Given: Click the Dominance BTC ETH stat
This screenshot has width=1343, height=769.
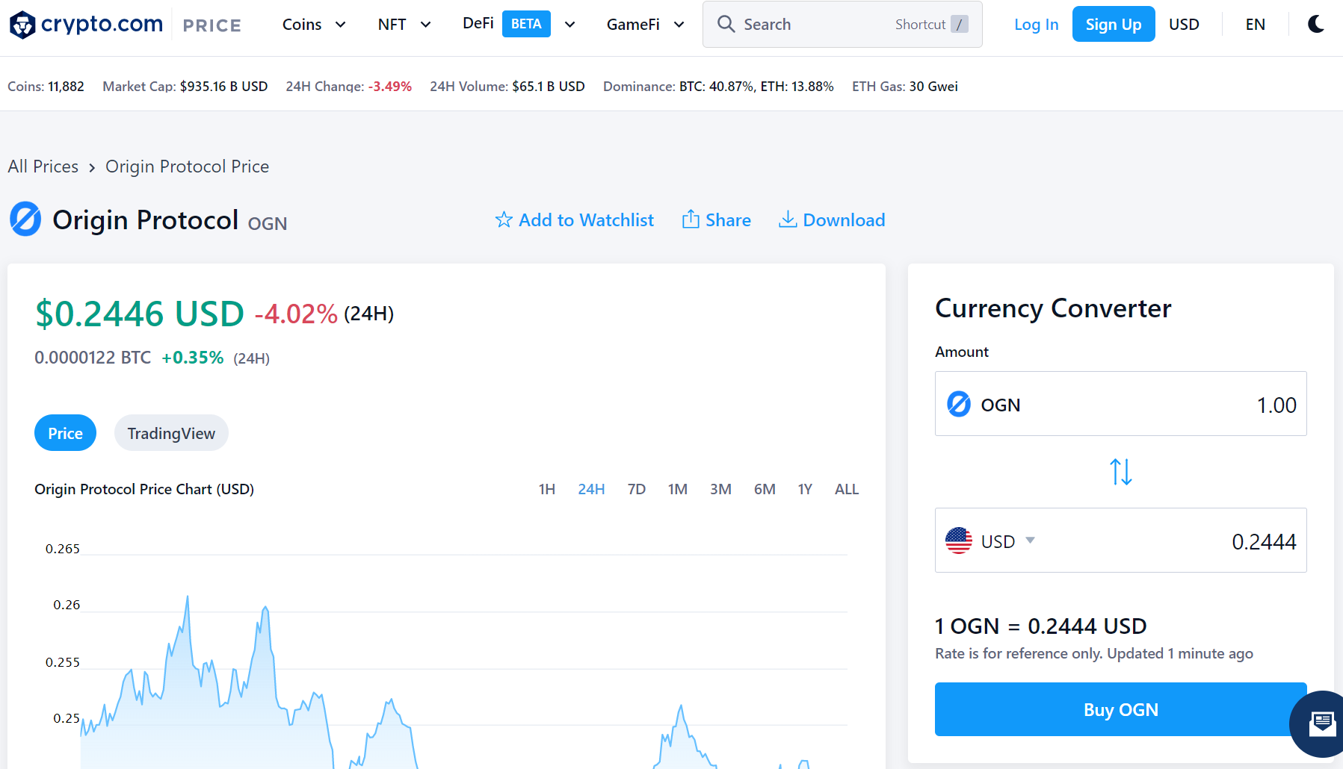Looking at the screenshot, I should [x=718, y=87].
